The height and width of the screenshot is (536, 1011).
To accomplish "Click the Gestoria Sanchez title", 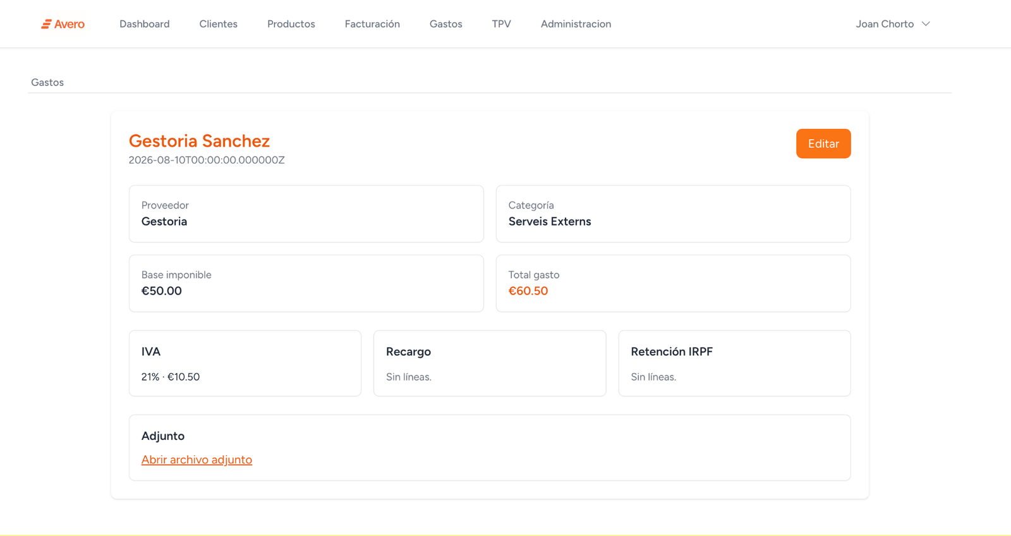I will coord(199,140).
